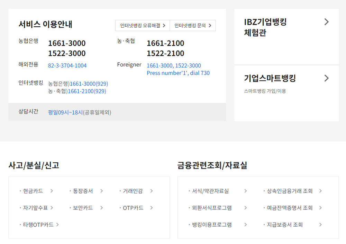The image size is (346, 244).
Task: Open 자기앞수표 link
Action: [35, 208]
